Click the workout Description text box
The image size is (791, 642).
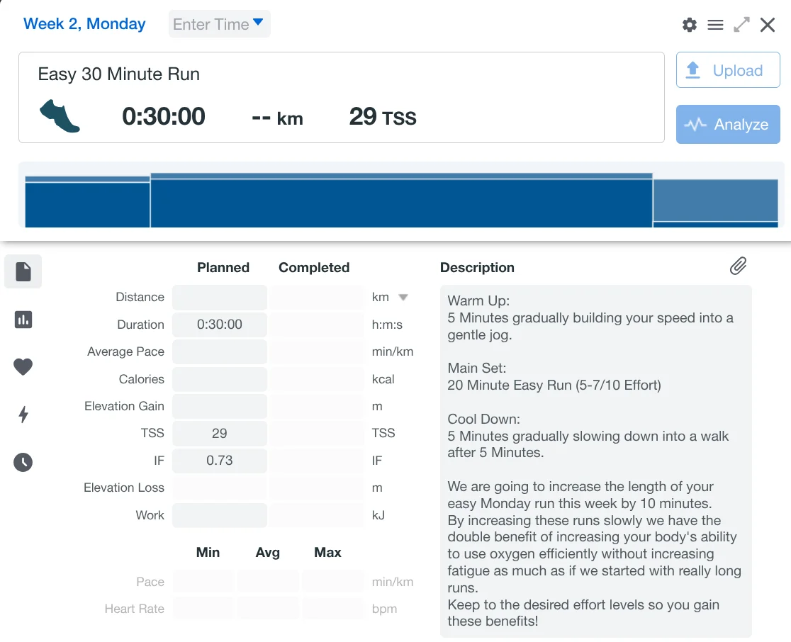pyautogui.click(x=595, y=461)
